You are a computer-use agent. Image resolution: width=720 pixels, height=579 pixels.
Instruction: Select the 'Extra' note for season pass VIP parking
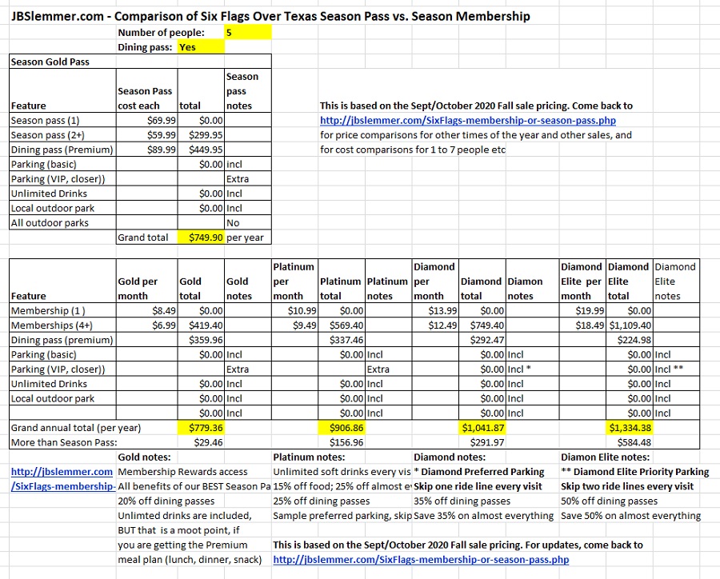[x=248, y=178]
